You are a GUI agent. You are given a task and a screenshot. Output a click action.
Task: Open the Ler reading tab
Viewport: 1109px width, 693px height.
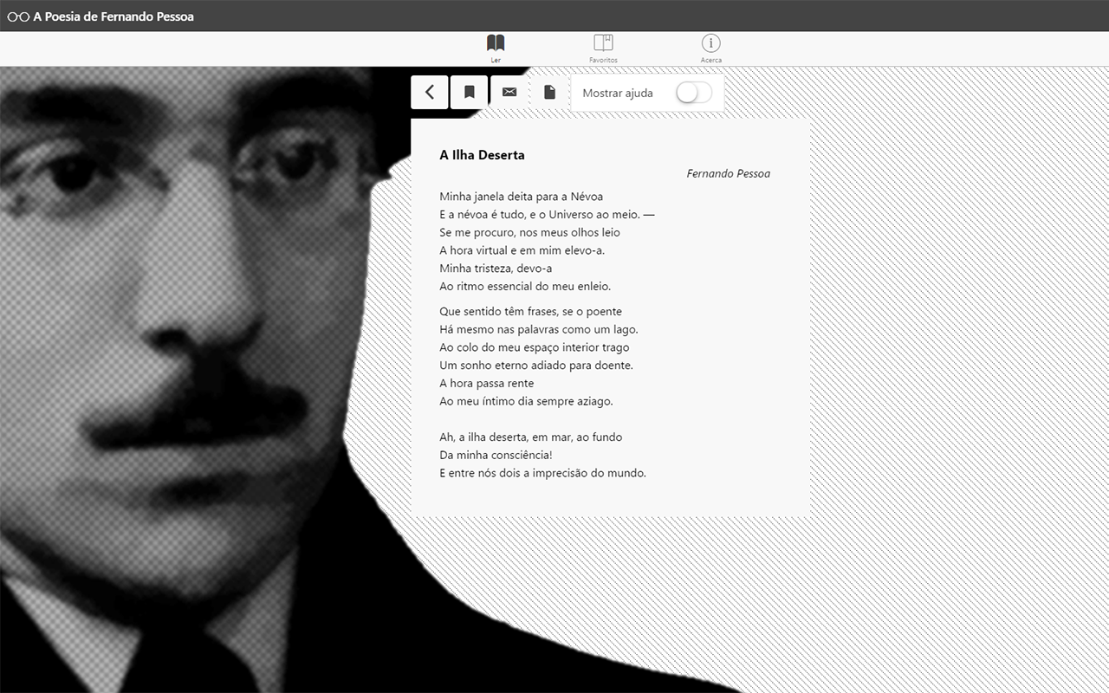(x=496, y=49)
